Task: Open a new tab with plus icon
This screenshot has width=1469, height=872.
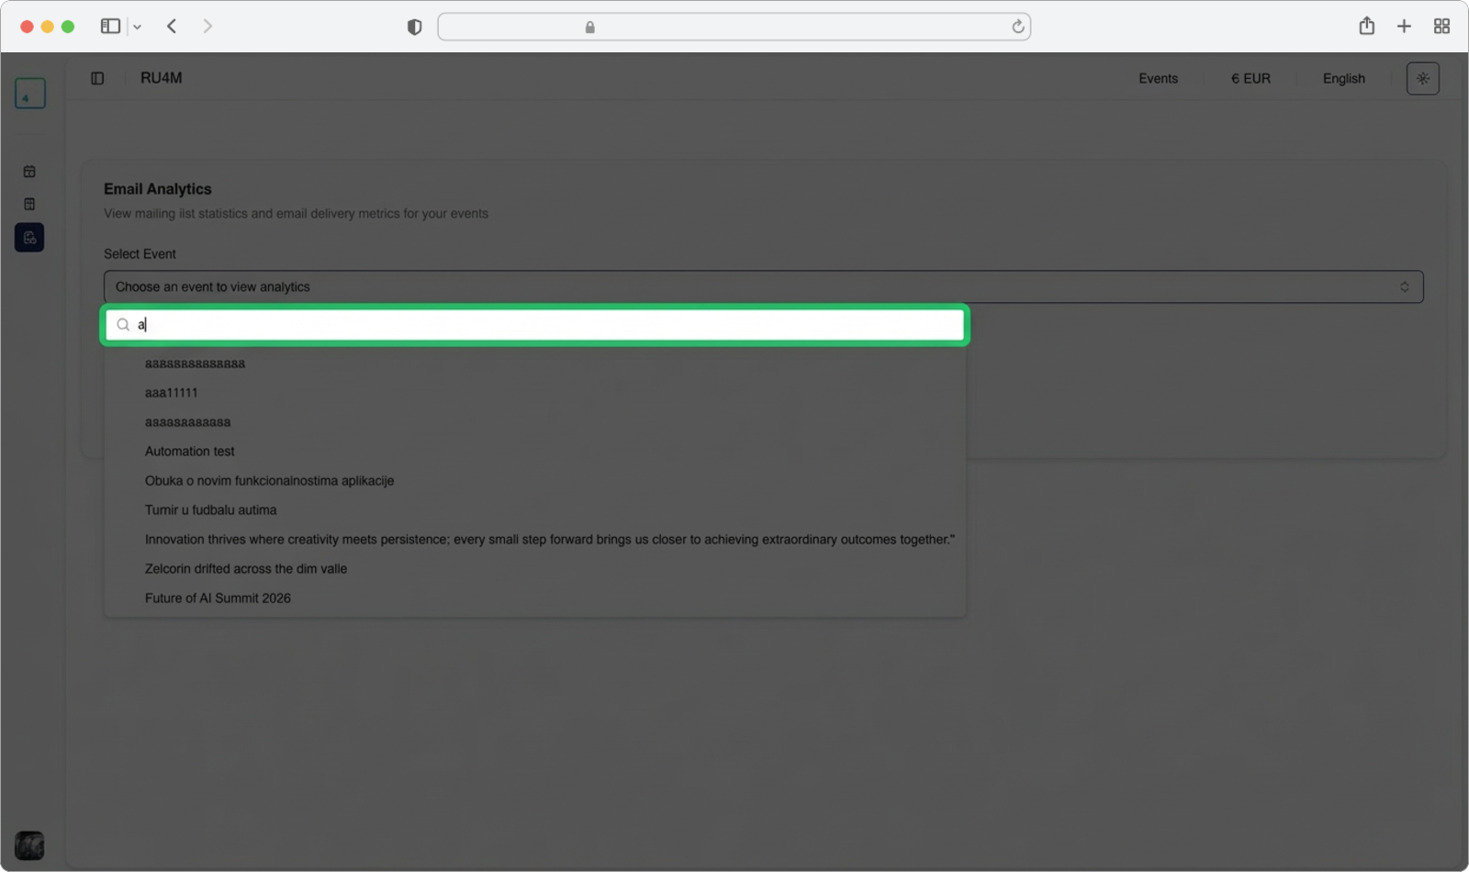Action: click(1404, 27)
